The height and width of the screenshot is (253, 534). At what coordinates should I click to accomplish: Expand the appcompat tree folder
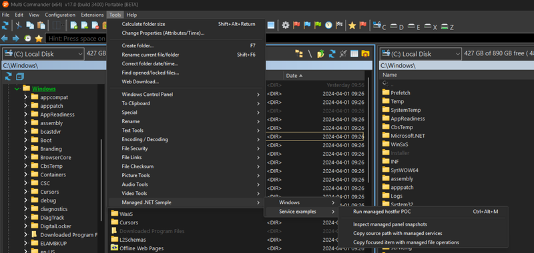coord(25,97)
